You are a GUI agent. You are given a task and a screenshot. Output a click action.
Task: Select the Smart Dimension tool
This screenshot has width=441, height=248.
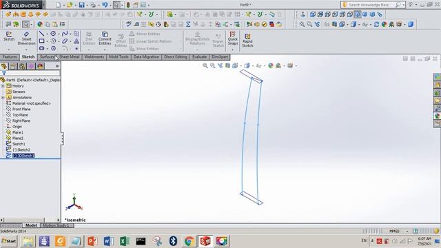tap(26, 39)
